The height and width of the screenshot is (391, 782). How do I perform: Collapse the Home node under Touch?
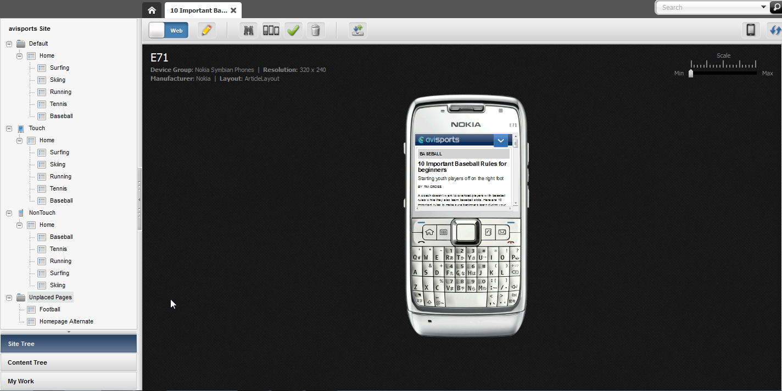19,140
